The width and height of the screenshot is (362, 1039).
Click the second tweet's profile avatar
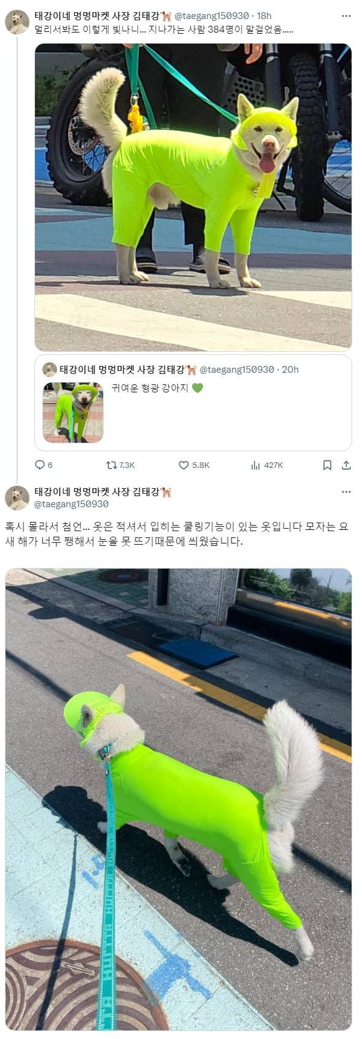(17, 498)
